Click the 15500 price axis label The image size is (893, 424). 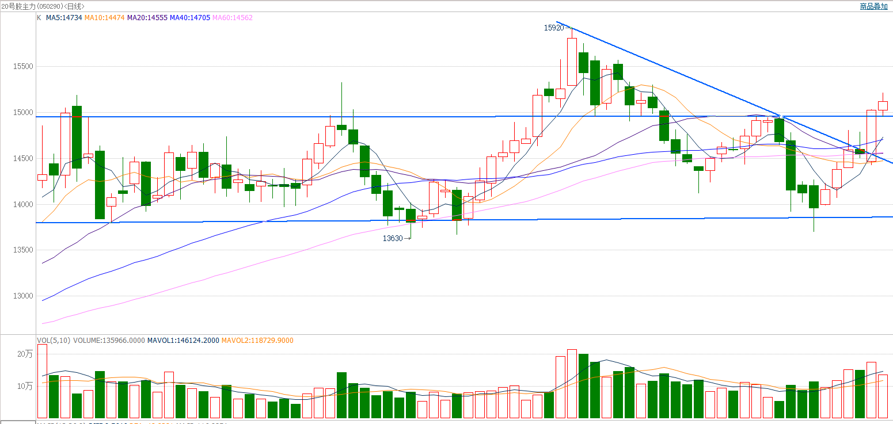23,67
